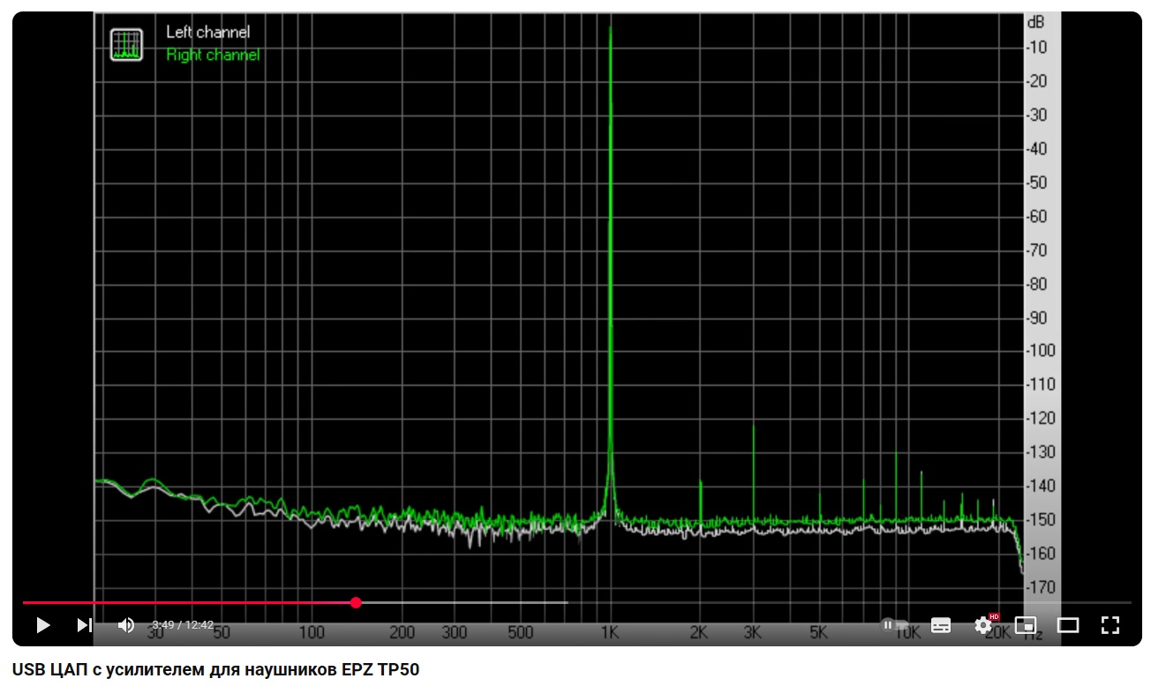
Task: Click the -100 dB axis label
Action: 1041,350
